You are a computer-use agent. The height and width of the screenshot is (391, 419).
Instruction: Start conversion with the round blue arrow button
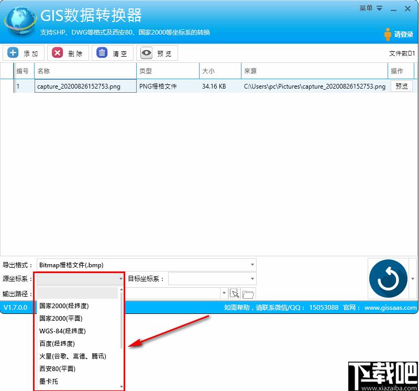pos(388,278)
